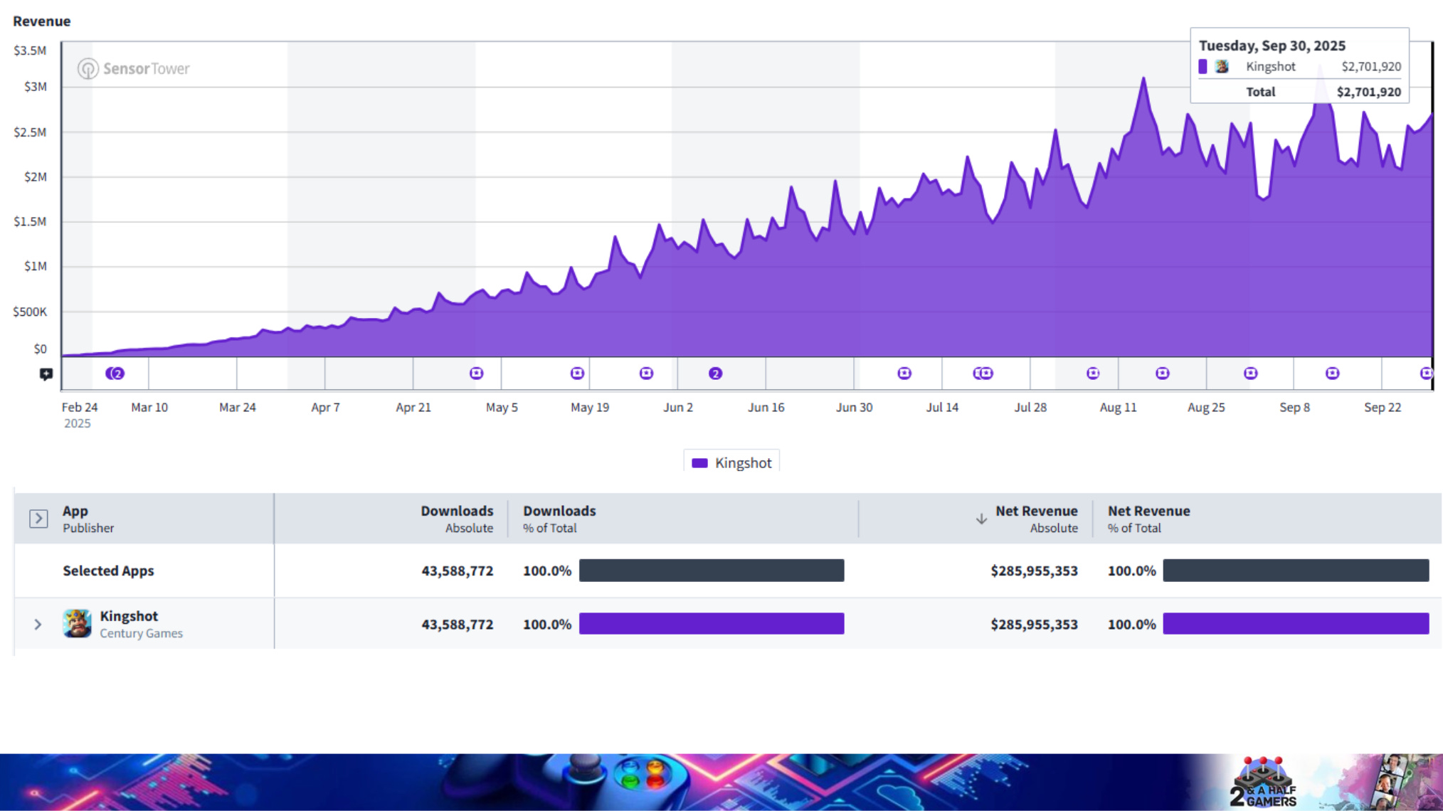Image resolution: width=1443 pixels, height=811 pixels.
Task: Expand all rows with App header arrow
Action: point(38,519)
